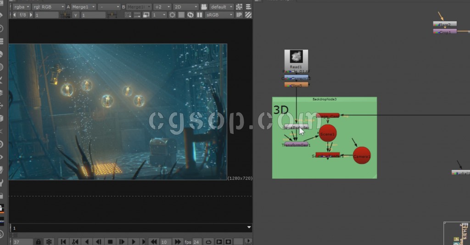Select the ScanlineRender1 node

pos(328,156)
